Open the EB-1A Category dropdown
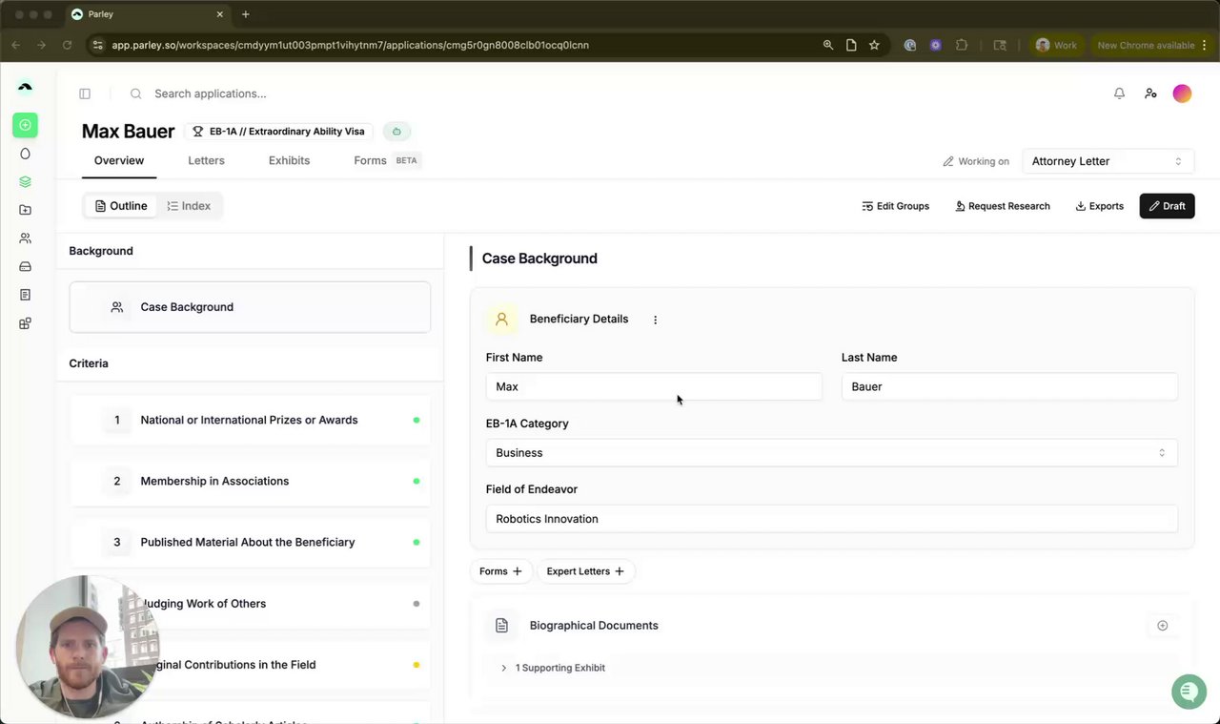This screenshot has height=724, width=1220. pos(831,453)
